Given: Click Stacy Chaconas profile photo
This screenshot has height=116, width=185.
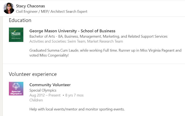Looking at the screenshot, I should [9, 9].
